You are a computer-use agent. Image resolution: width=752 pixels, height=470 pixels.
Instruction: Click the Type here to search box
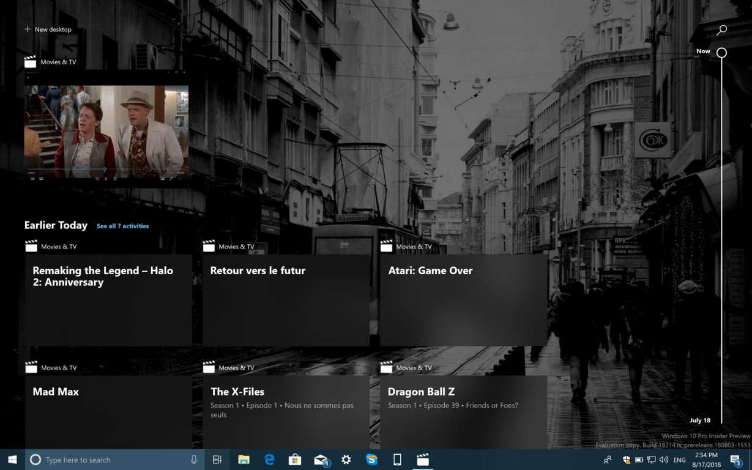(x=115, y=460)
